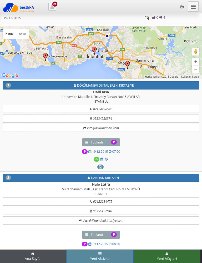
Task: Open the hamburger menu button
Action: [x=193, y=7]
